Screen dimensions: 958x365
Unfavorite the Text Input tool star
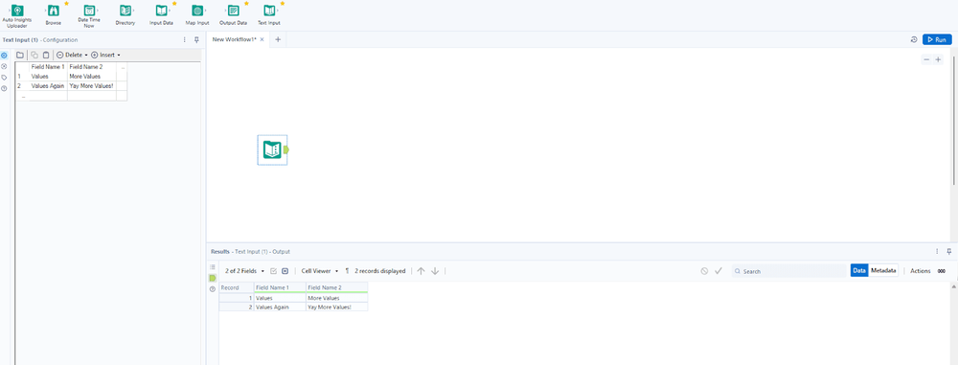point(283,3)
